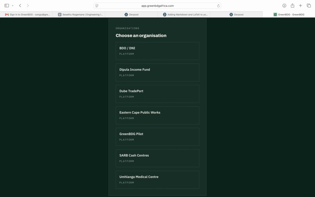This screenshot has width=315, height=197.
Task: Switch to the Sesethu Nogemane tab
Action: [79, 14]
